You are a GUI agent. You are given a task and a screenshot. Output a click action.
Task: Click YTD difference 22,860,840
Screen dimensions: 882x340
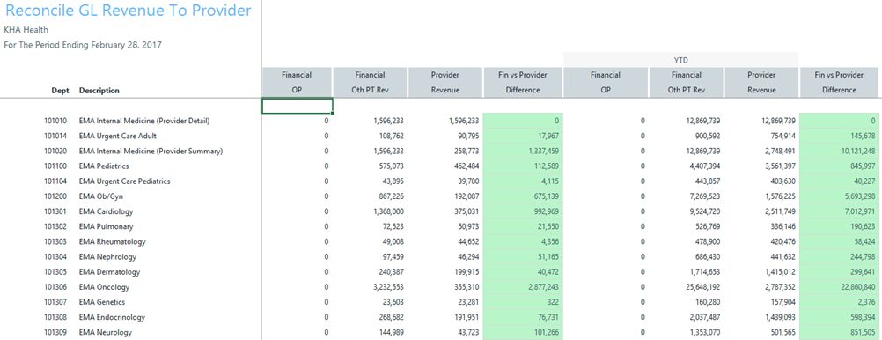point(838,288)
